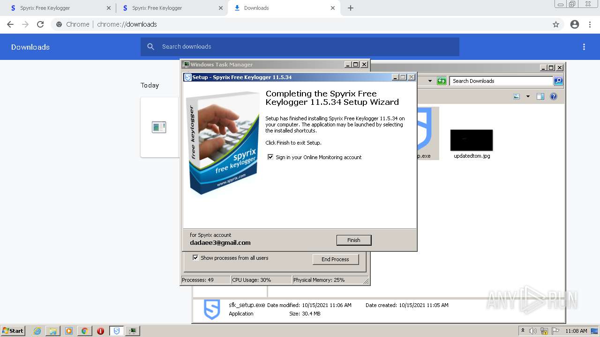Reload the Chrome page
The width and height of the screenshot is (600, 337).
click(40, 24)
